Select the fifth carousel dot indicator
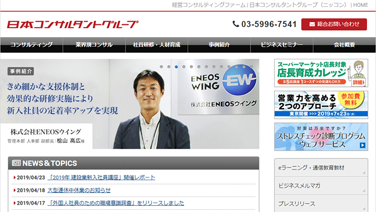This screenshot has height=212, width=376. point(191,67)
